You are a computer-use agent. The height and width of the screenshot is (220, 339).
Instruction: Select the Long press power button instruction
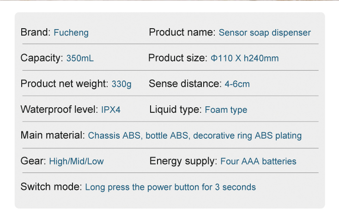click(x=170, y=187)
